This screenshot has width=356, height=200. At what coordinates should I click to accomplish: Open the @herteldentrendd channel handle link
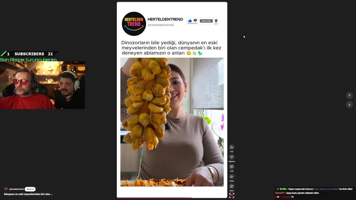[x=16, y=189]
